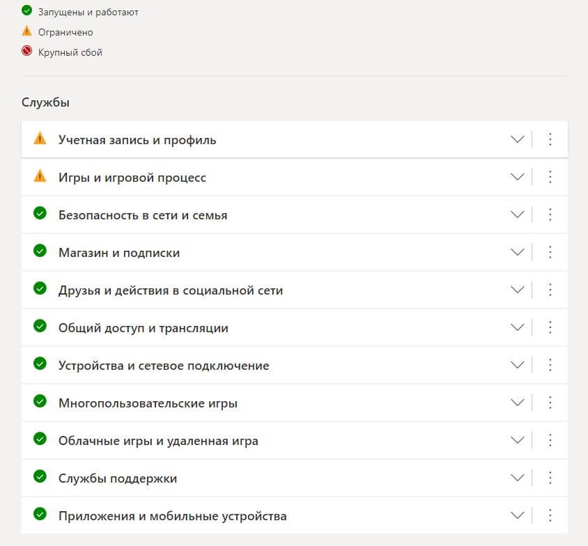Expand Облачные игры и удаленная игра chevron
This screenshot has height=546, width=588.
point(517,440)
